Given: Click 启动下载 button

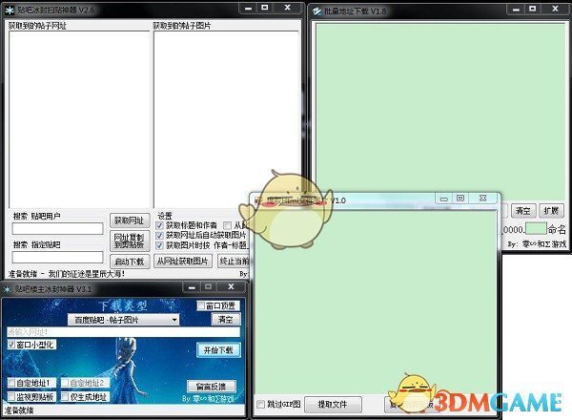Looking at the screenshot, I should (x=130, y=262).
